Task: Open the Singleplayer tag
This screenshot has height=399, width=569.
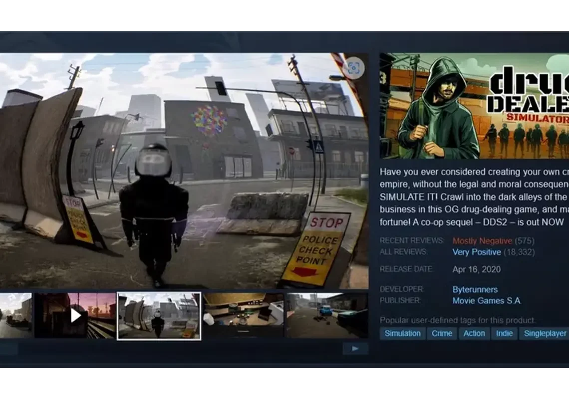Action: 545,333
